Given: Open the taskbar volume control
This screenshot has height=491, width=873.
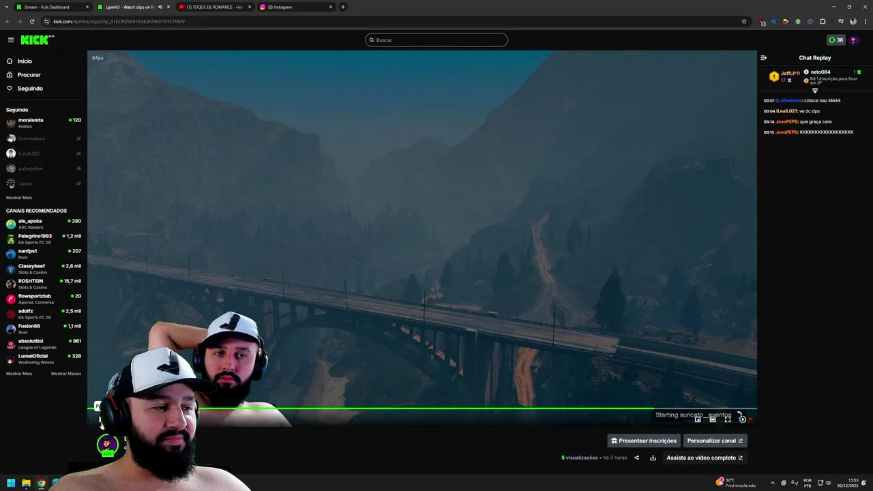Looking at the screenshot, I should click(828, 483).
